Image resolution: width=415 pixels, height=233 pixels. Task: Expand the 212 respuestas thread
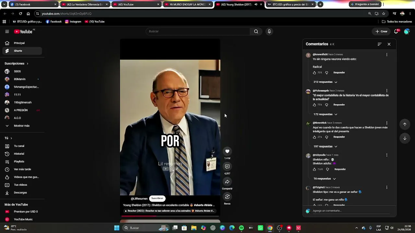tap(325, 82)
